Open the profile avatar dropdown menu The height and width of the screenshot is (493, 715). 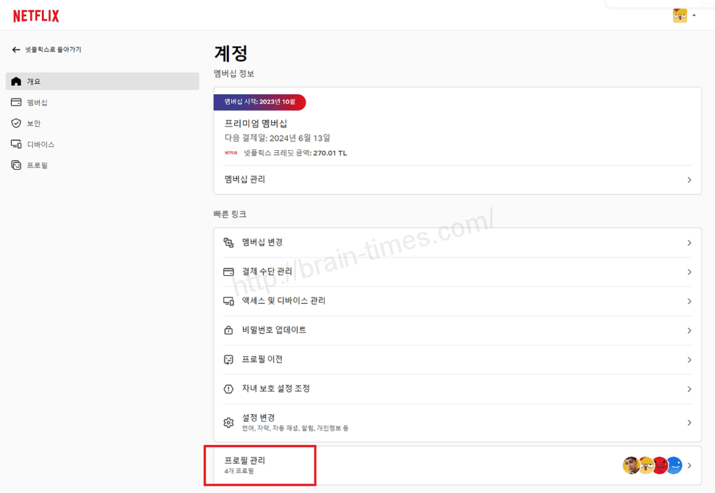click(x=684, y=15)
